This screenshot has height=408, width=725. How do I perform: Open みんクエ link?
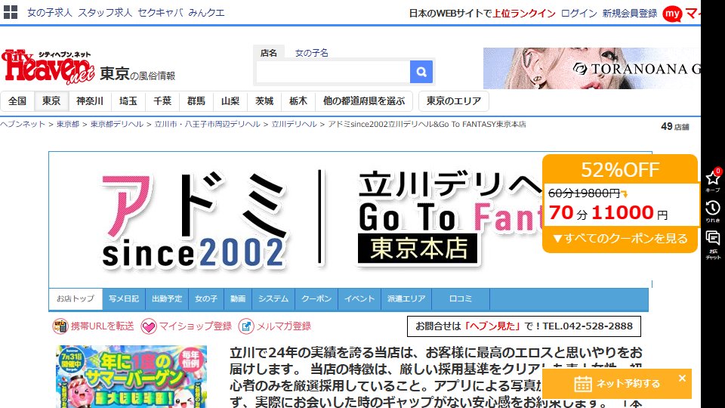tap(206, 13)
